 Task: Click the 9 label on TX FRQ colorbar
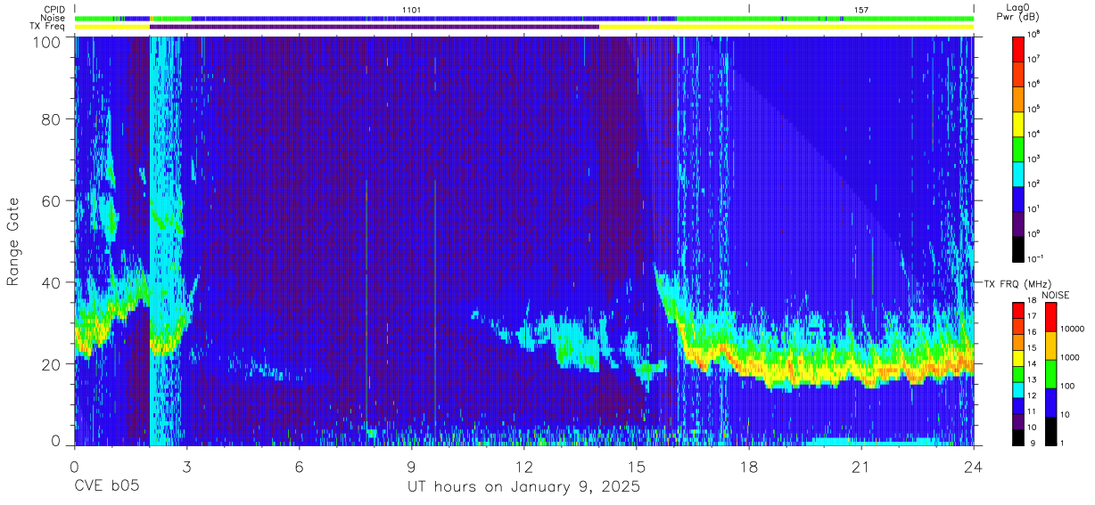(x=1033, y=443)
